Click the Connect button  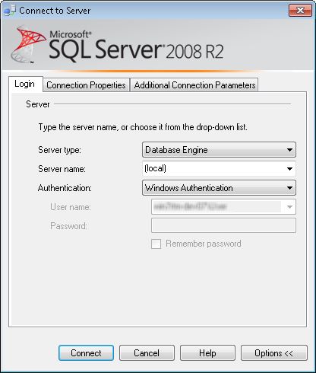[x=86, y=353]
